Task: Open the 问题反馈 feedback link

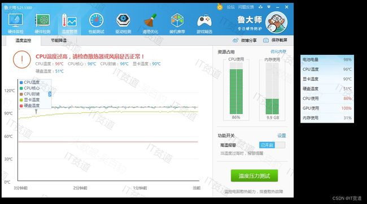Action: pos(246,7)
